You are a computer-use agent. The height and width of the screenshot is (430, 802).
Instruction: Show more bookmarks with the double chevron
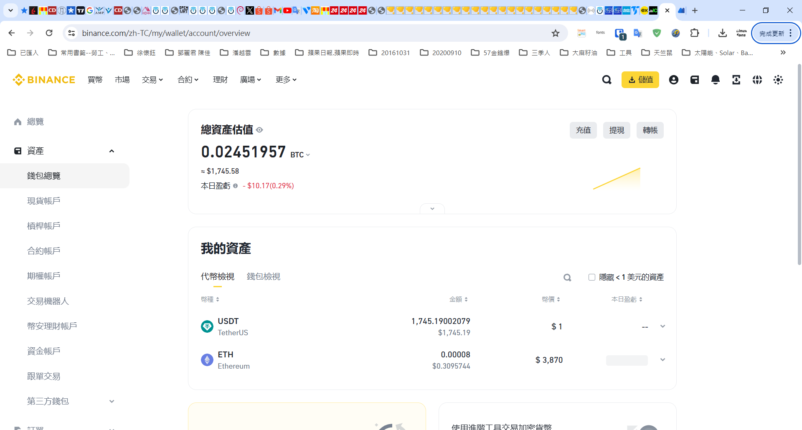(783, 53)
